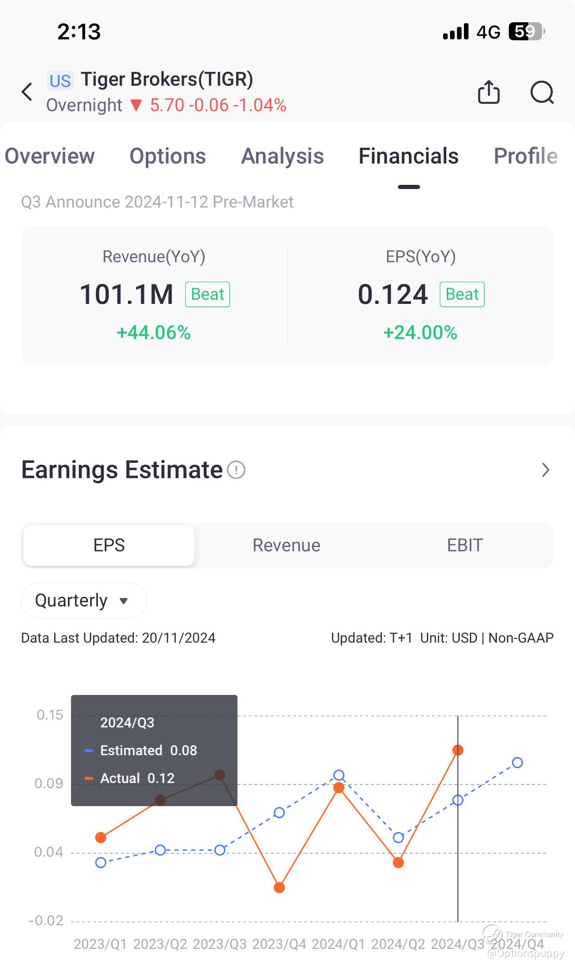Tap the EPS Beat badge

[462, 294]
